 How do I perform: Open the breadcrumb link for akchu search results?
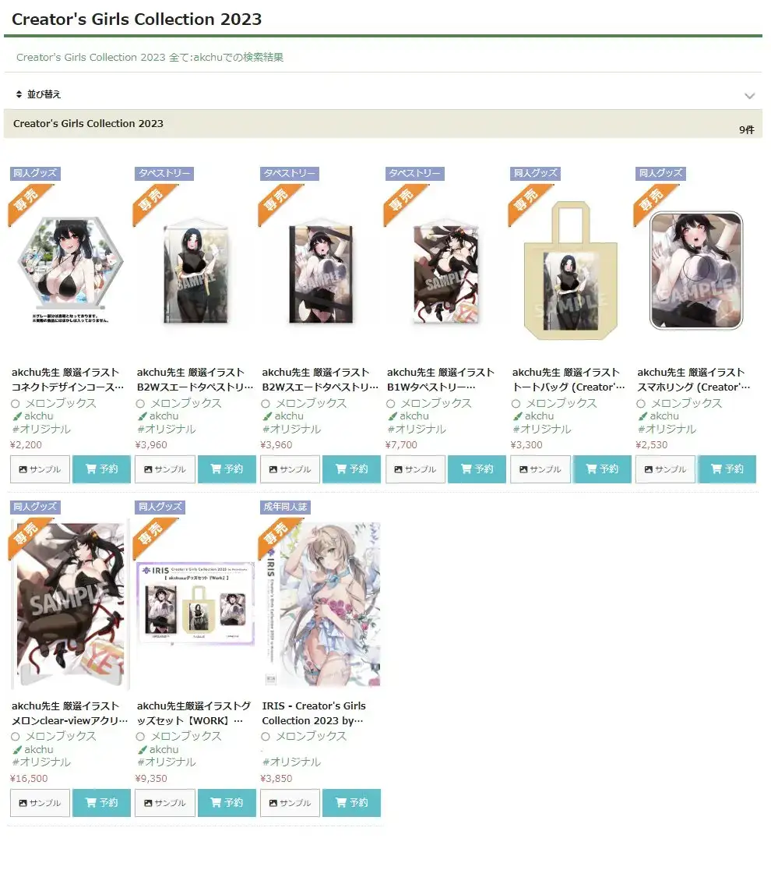[150, 57]
